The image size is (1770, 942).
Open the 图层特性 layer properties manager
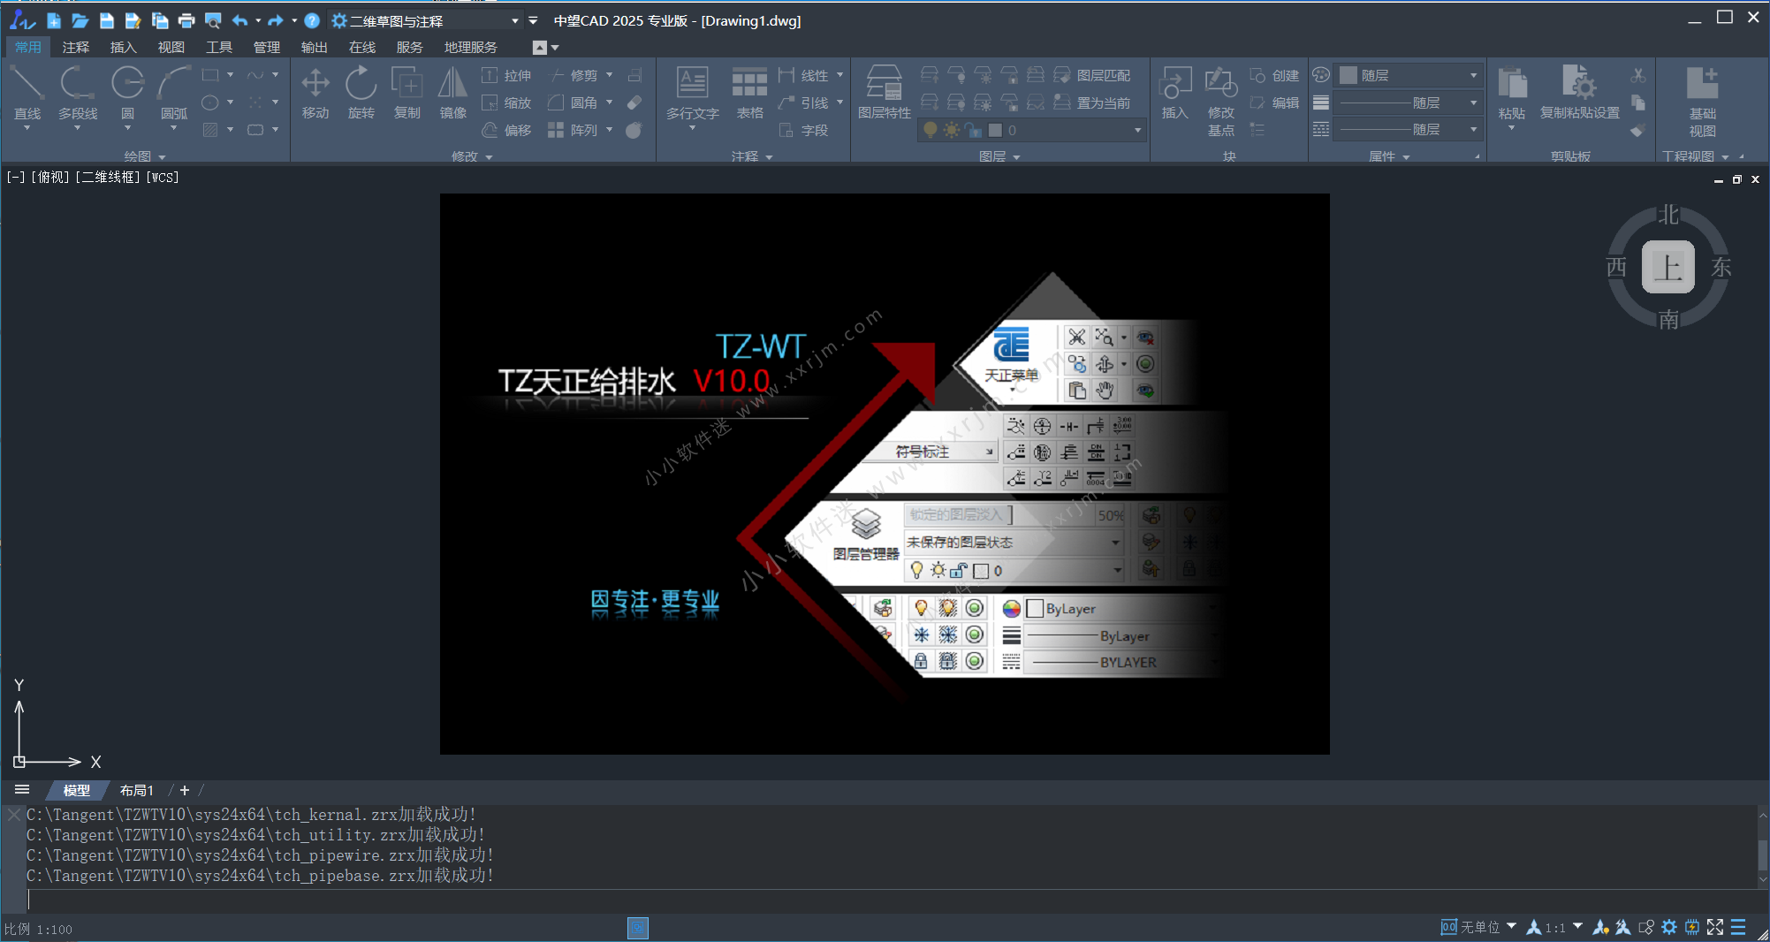(884, 93)
